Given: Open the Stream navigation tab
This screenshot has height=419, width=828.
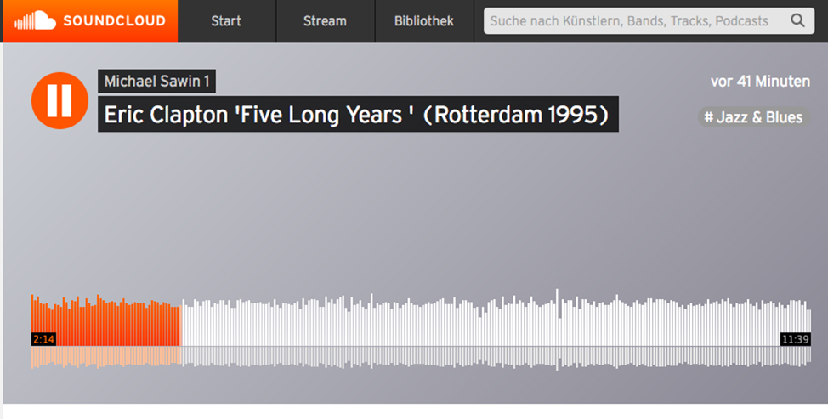Looking at the screenshot, I should coord(325,21).
